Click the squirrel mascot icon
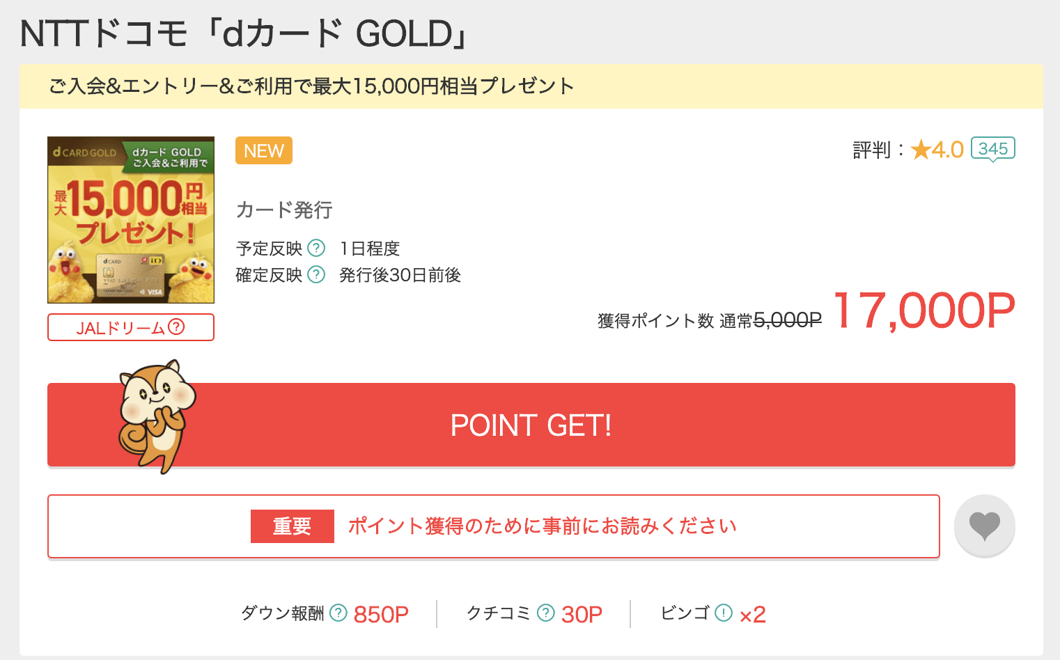1060x660 pixels. [156, 416]
